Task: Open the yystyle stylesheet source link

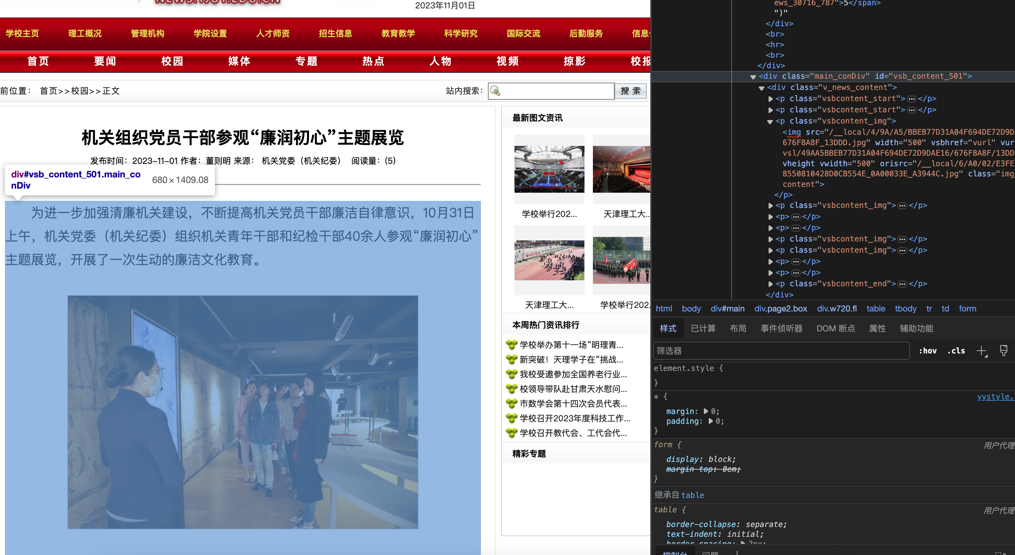Action: coord(995,397)
